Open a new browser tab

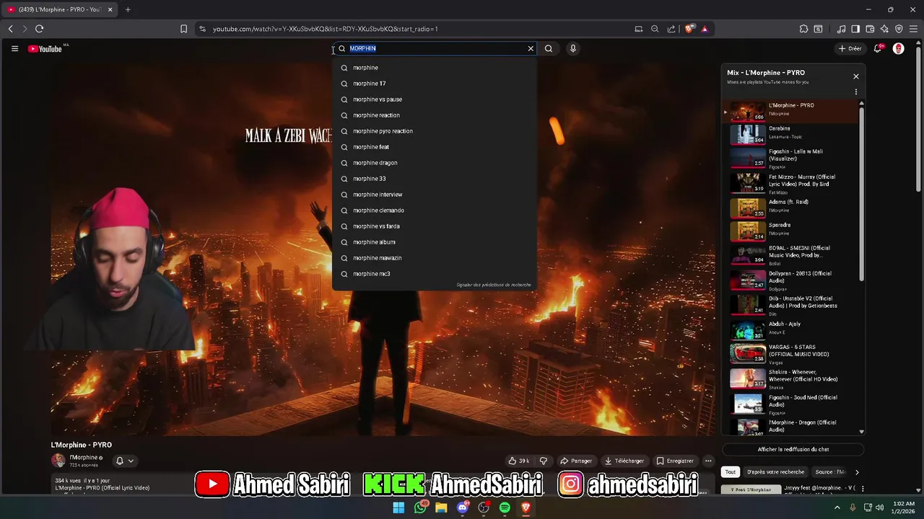128,9
